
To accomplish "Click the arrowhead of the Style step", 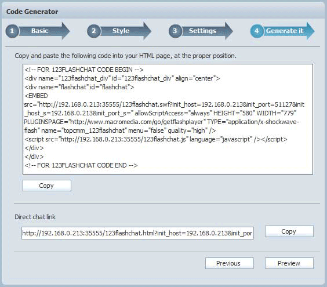I will click(147, 31).
